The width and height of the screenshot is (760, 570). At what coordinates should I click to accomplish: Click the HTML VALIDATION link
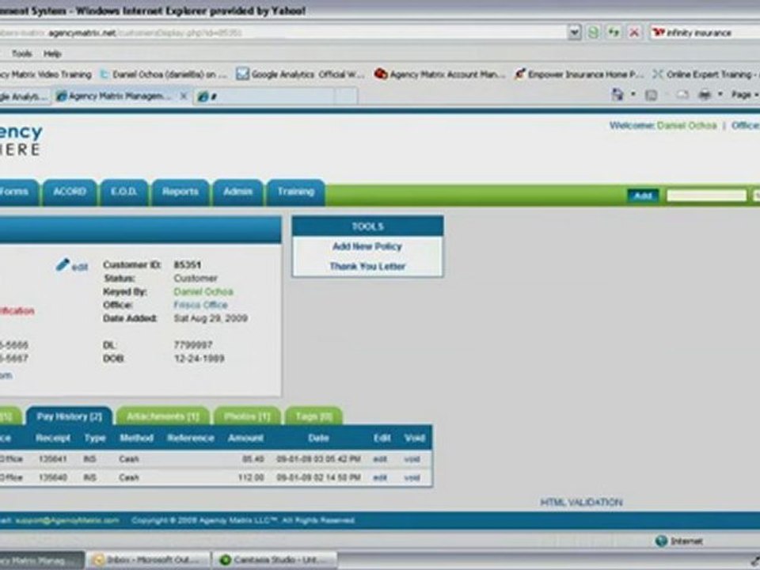click(x=581, y=503)
